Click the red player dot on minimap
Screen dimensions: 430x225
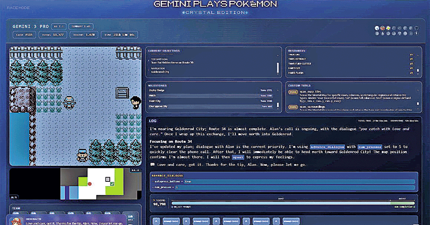90,184
